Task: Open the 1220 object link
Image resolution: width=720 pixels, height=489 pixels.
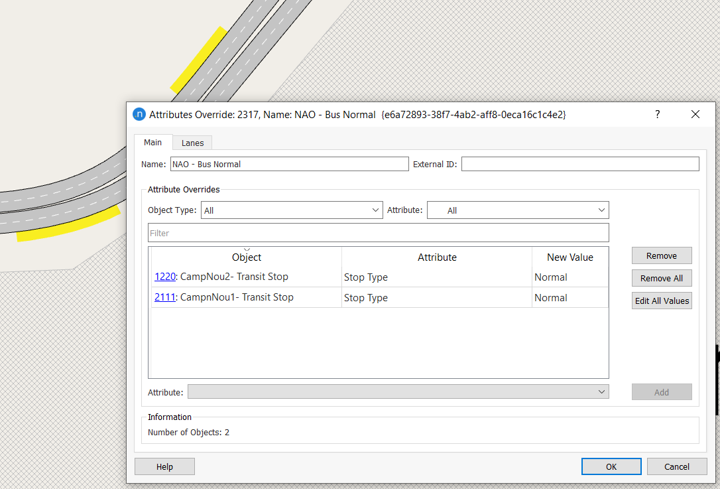Action: [x=164, y=277]
